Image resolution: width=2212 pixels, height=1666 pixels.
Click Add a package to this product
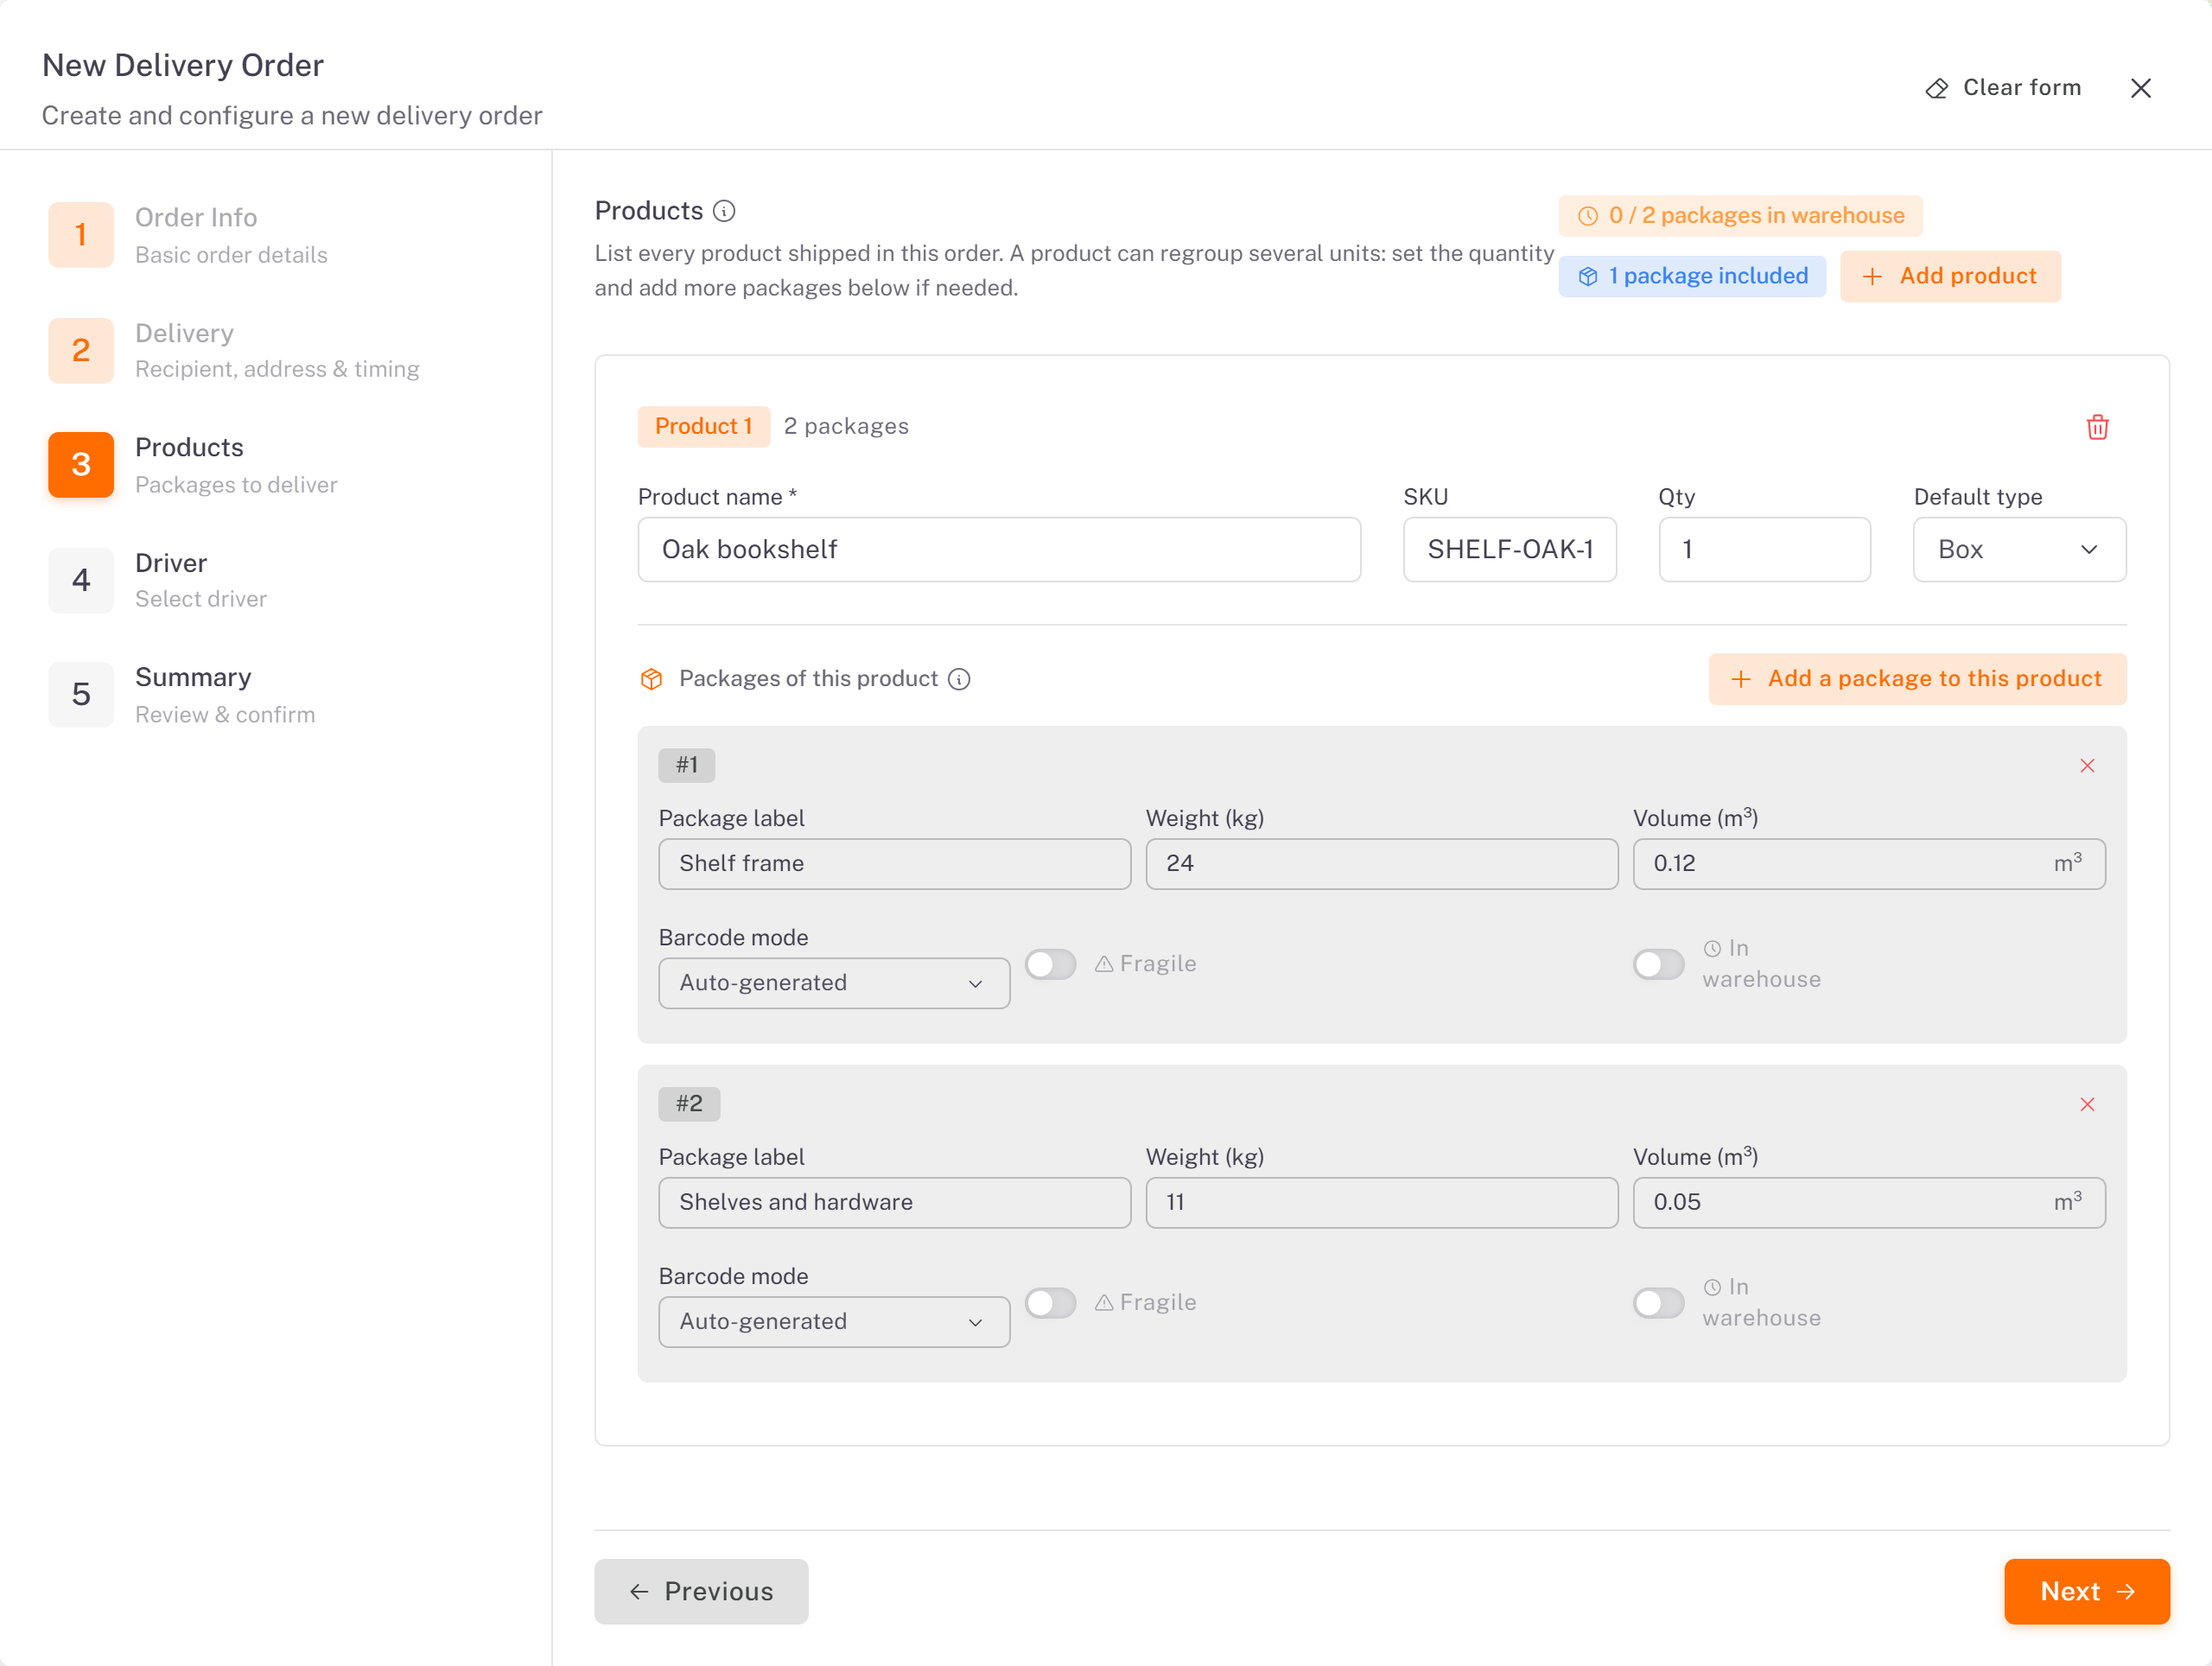pyautogui.click(x=1917, y=679)
